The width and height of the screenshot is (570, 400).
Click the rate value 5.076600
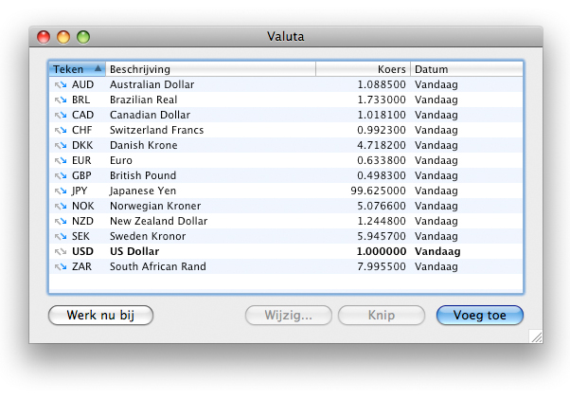[382, 206]
